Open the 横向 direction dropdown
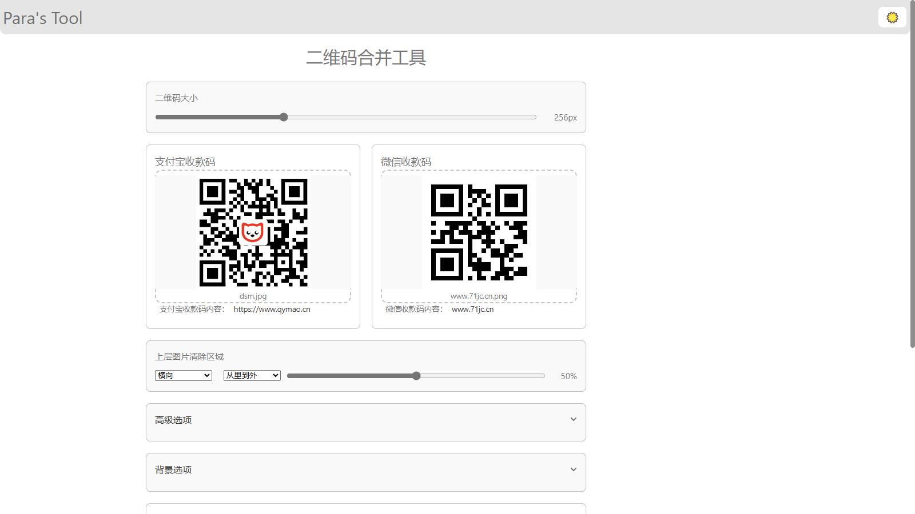The width and height of the screenshot is (915, 514). [184, 375]
